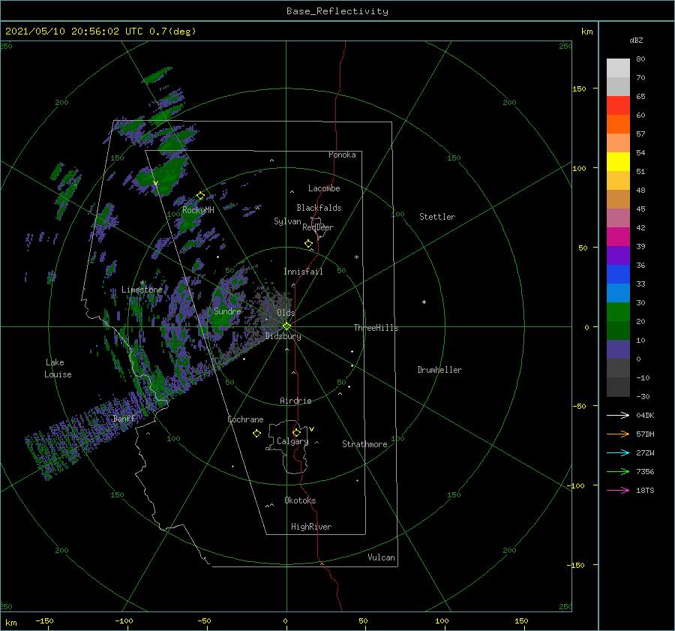This screenshot has height=631, width=675.
Task: Click the yellow diamond marker near RockyMH
Action: (200, 196)
